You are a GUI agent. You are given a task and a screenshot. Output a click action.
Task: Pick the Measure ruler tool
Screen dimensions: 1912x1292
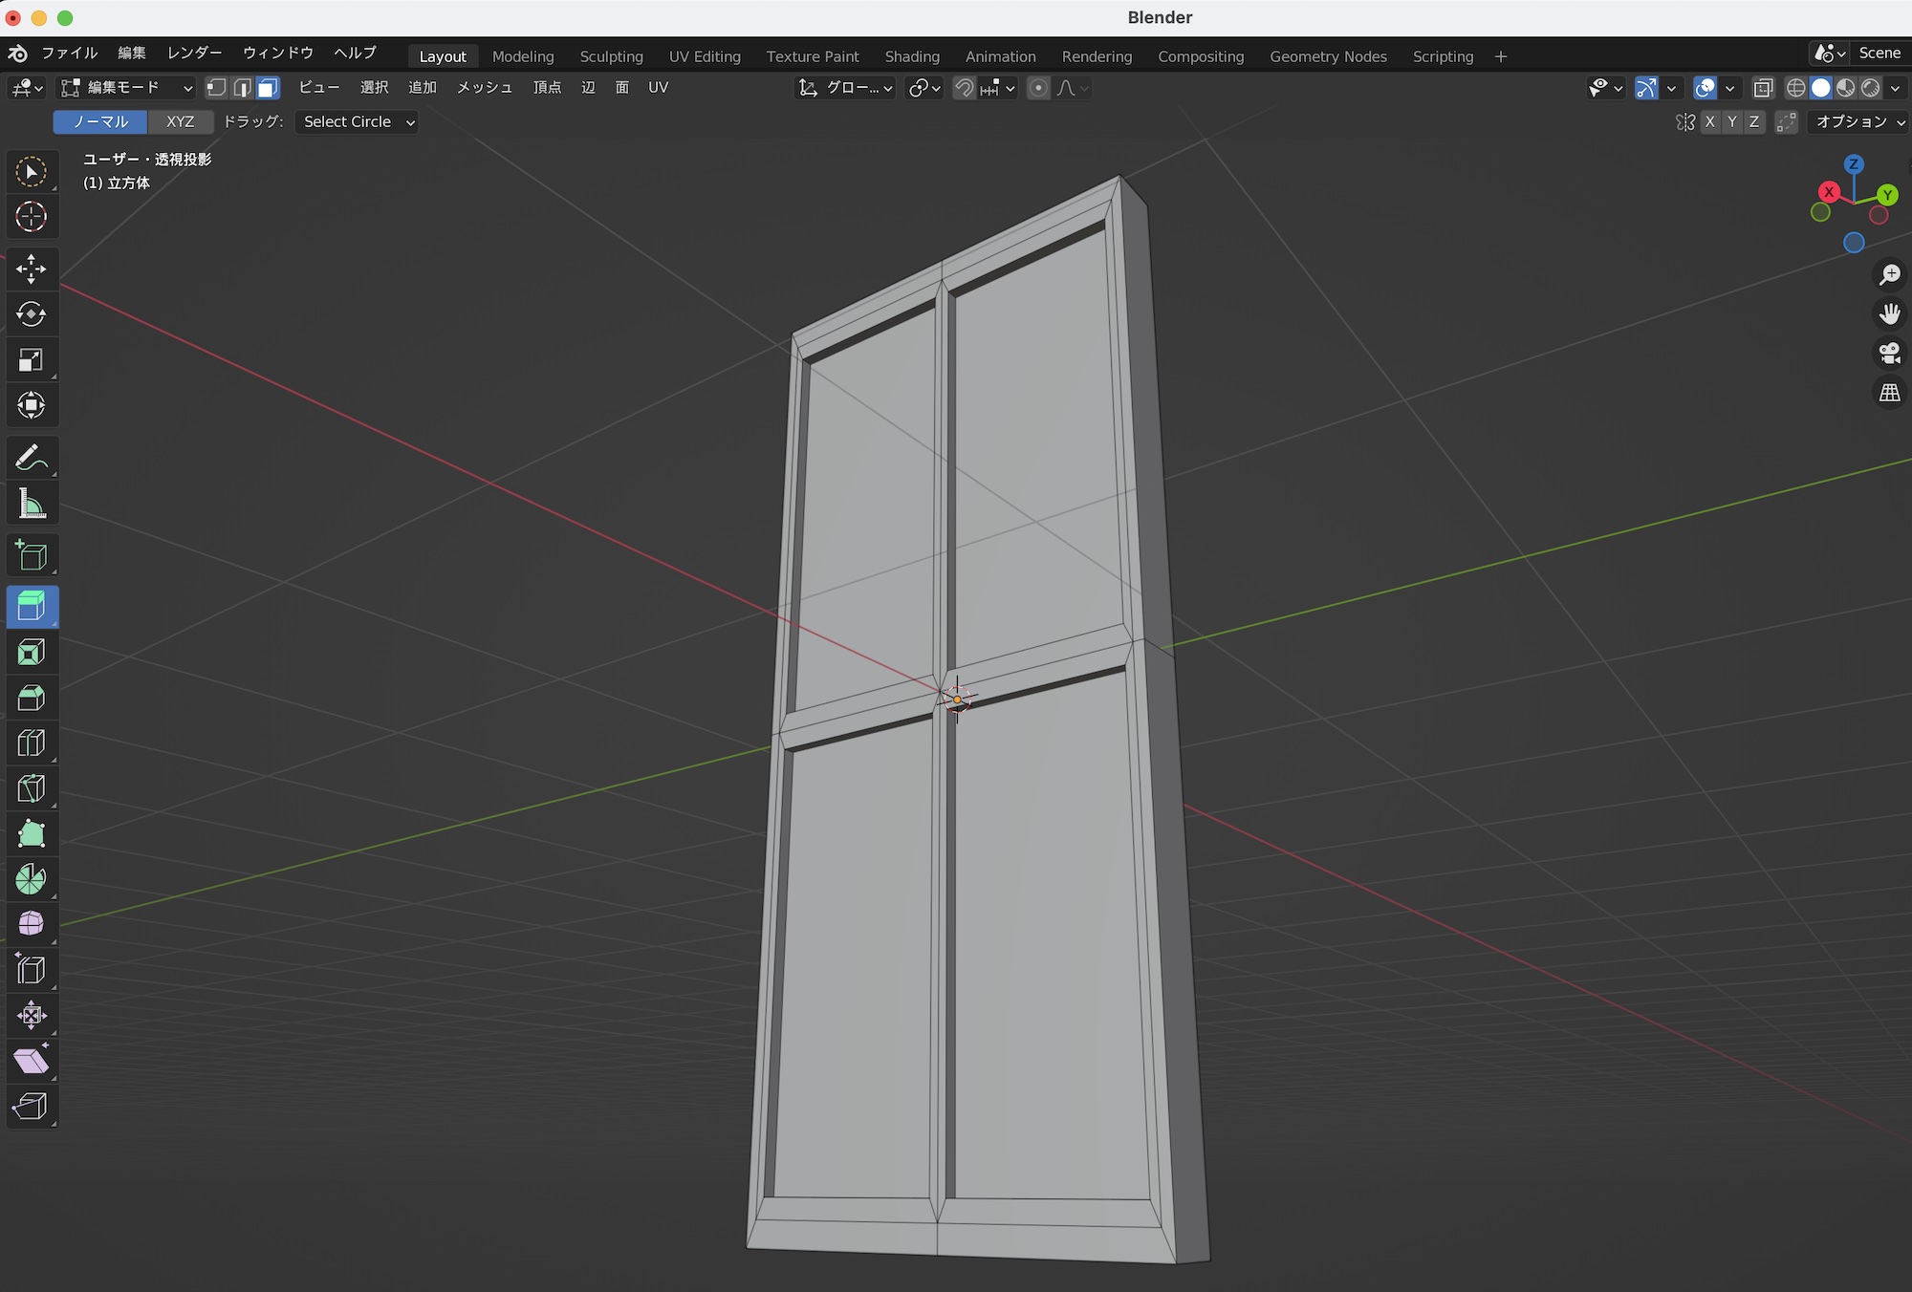coord(31,504)
